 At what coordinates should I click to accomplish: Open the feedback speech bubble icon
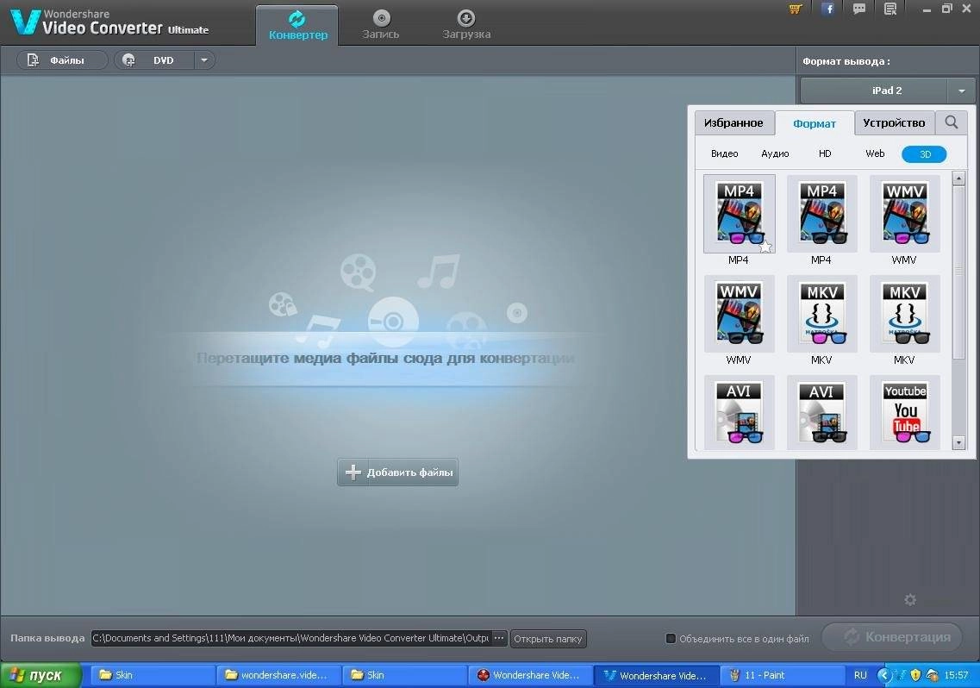click(859, 9)
